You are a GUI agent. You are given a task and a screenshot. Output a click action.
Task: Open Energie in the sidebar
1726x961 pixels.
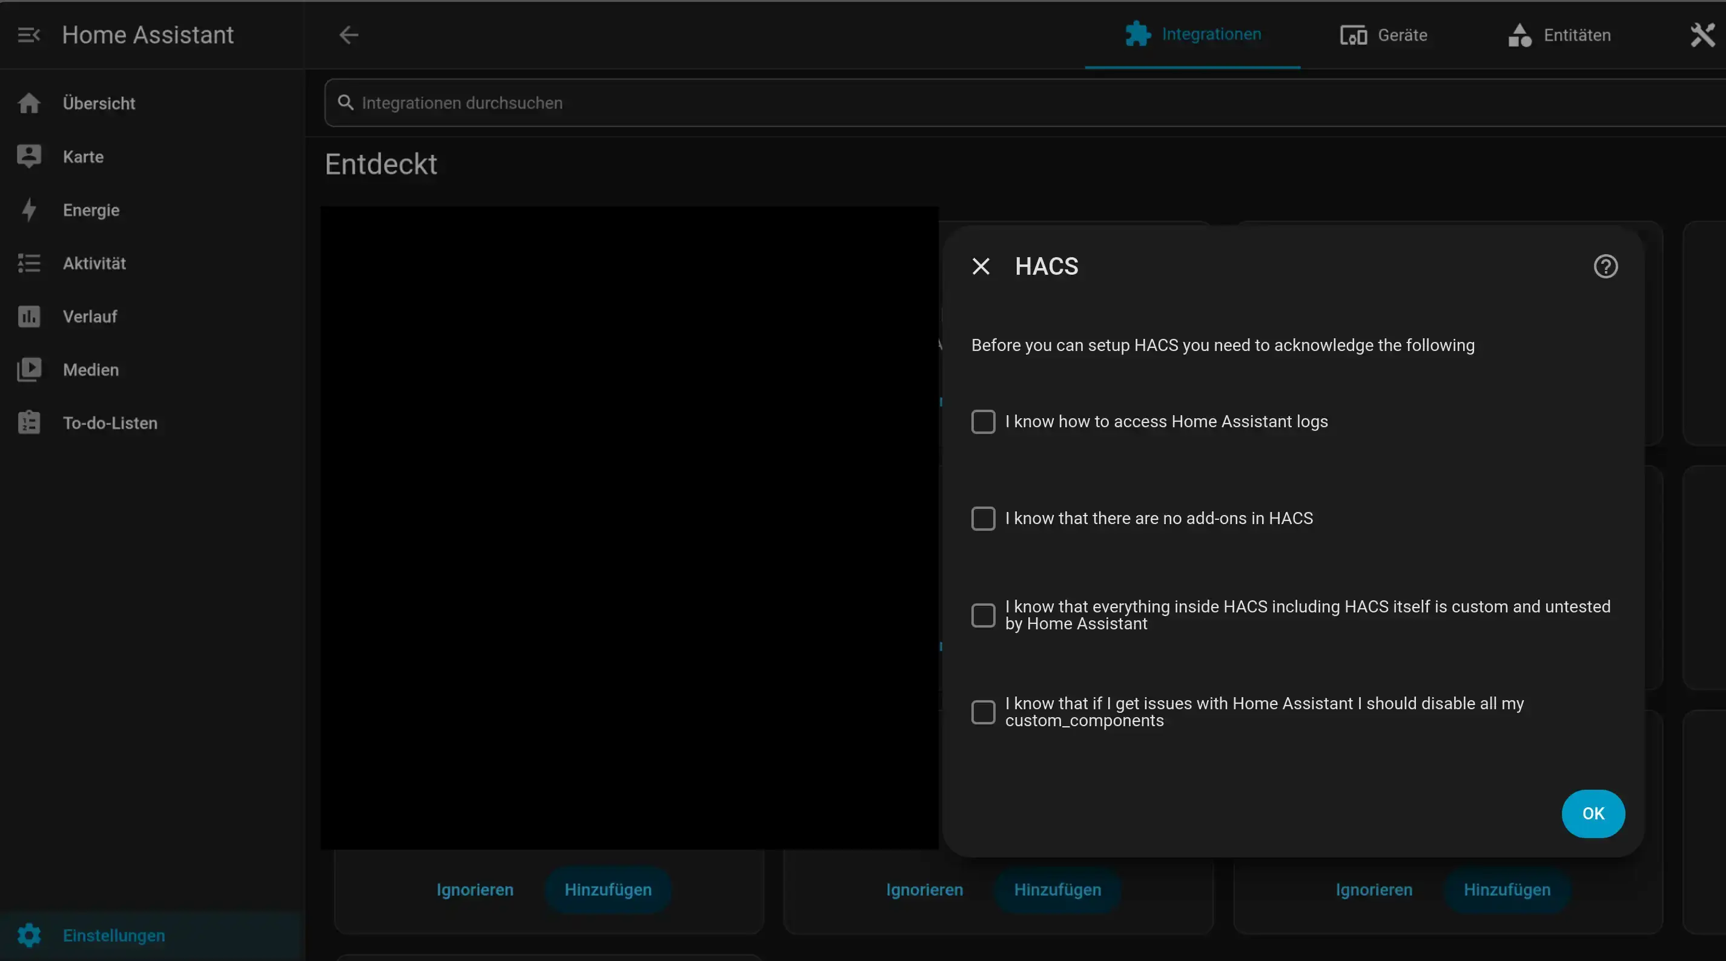point(153,209)
